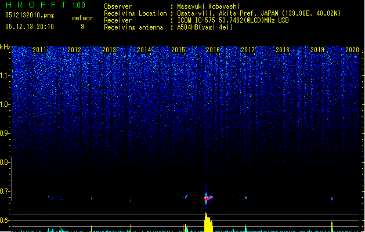This screenshot has height=232, width=365.
Task: Click the 2018 time marker
Action: tap(283, 50)
